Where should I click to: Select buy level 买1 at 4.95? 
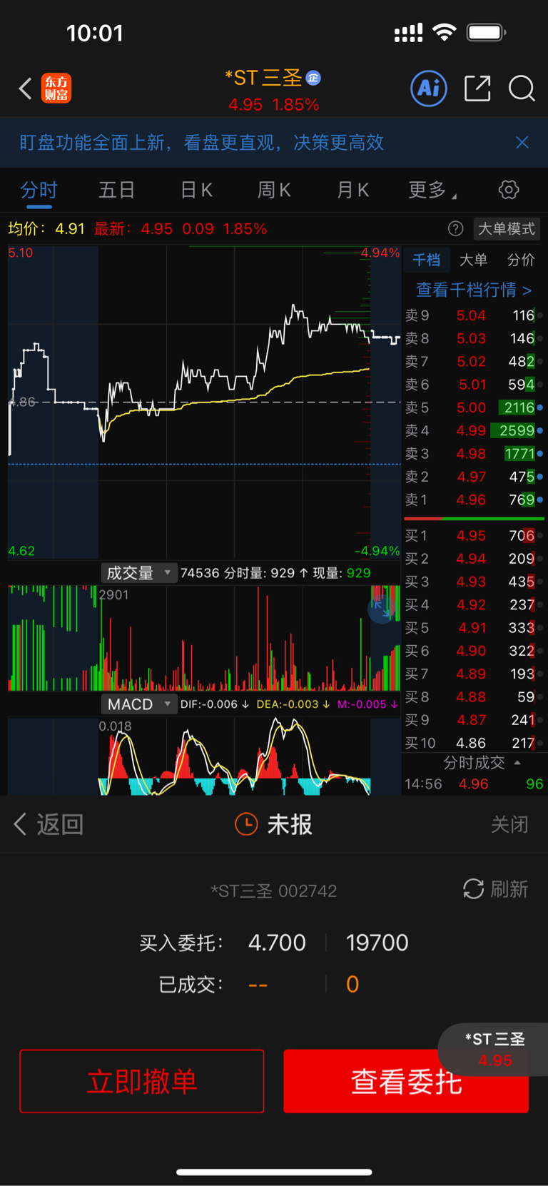point(474,535)
